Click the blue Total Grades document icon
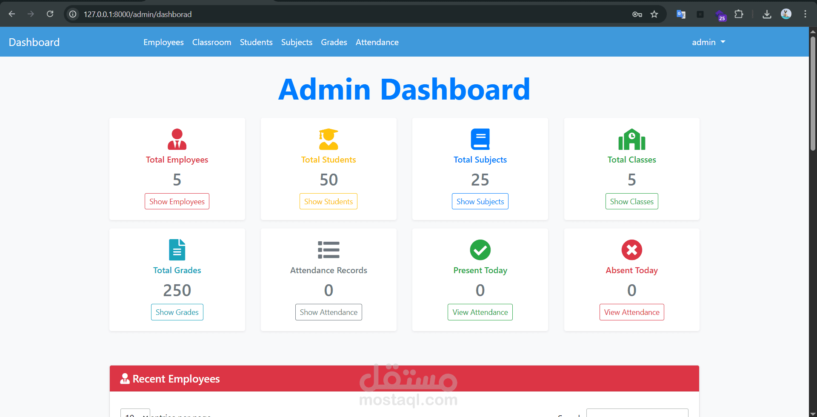Viewport: 817px width, 417px height. (x=177, y=249)
